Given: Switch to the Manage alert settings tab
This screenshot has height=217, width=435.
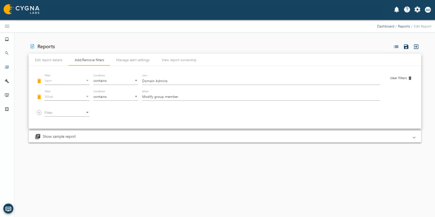Looking at the screenshot, I should pos(133,60).
